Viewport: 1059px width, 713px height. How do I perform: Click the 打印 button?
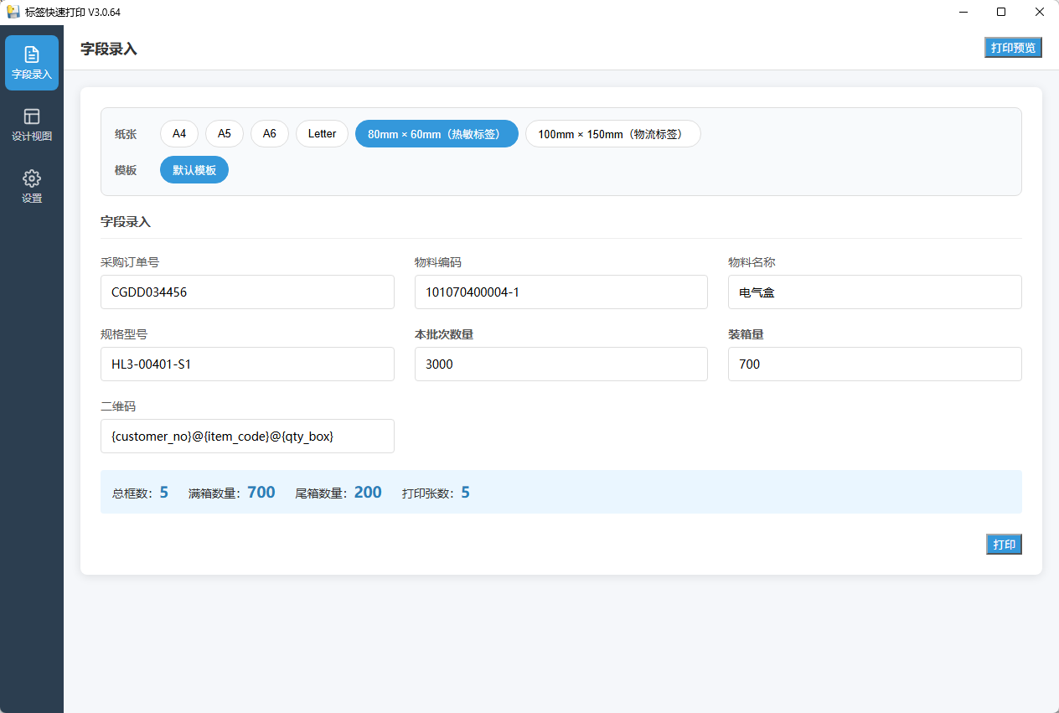click(x=1004, y=545)
